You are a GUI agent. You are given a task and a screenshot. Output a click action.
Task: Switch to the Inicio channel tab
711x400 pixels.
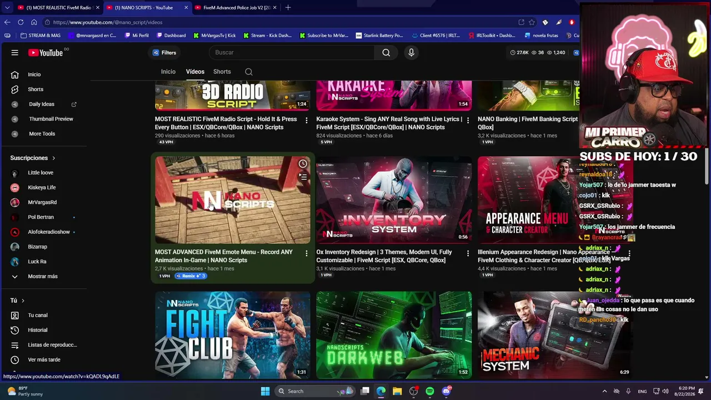(168, 72)
